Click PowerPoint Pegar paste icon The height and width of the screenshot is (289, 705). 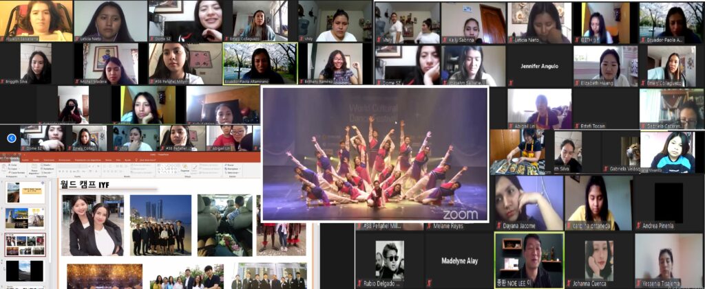(3, 167)
